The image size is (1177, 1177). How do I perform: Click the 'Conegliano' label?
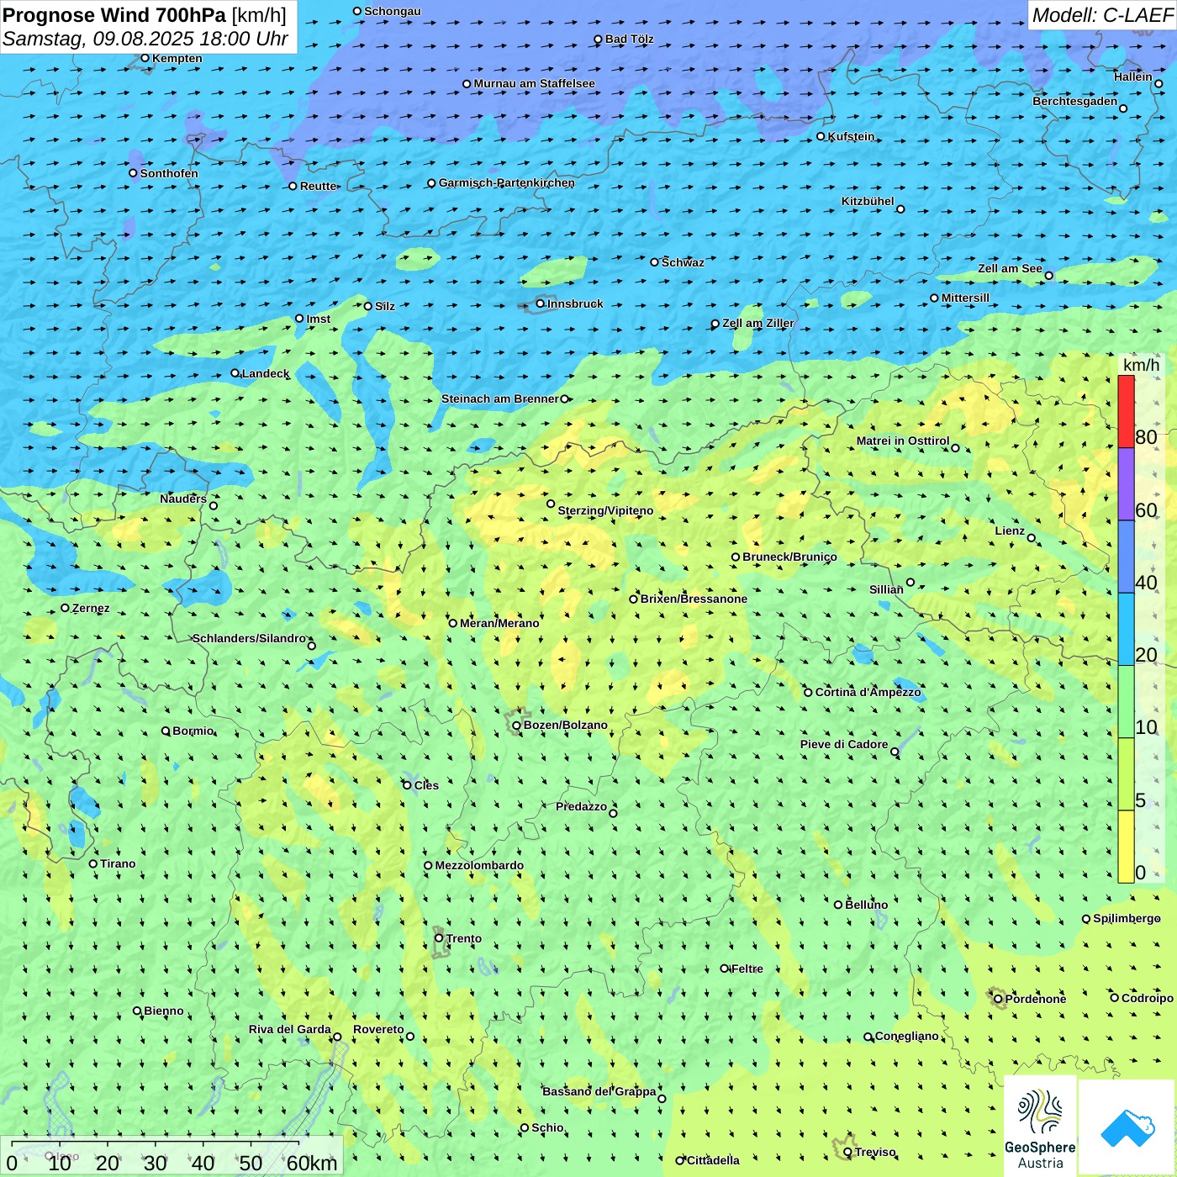(x=907, y=1036)
